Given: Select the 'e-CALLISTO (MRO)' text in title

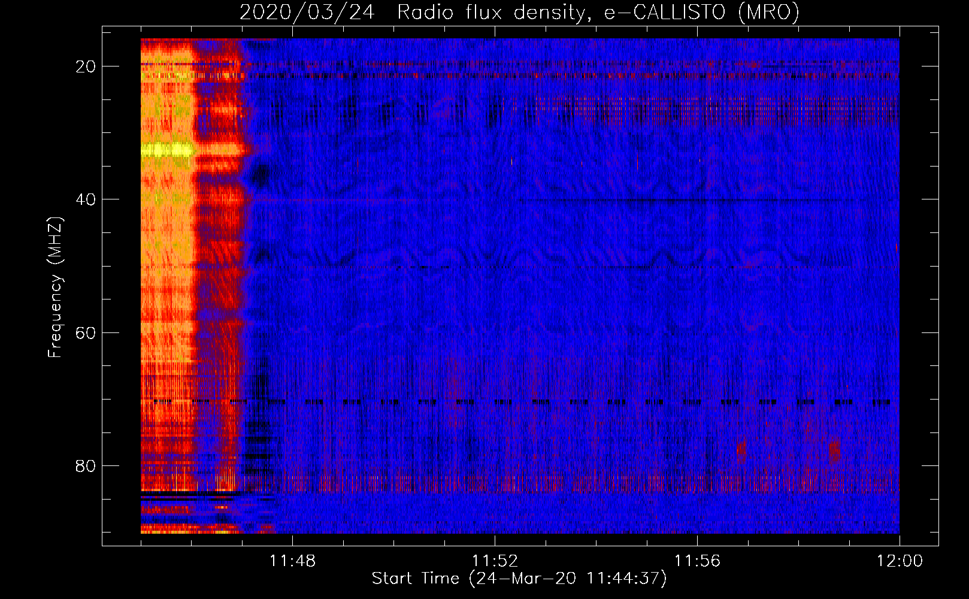Looking at the screenshot, I should [x=702, y=12].
